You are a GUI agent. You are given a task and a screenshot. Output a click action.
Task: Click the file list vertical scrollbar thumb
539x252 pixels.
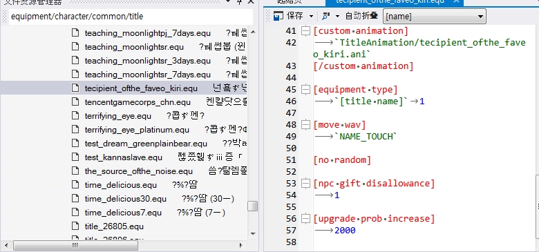pos(253,206)
